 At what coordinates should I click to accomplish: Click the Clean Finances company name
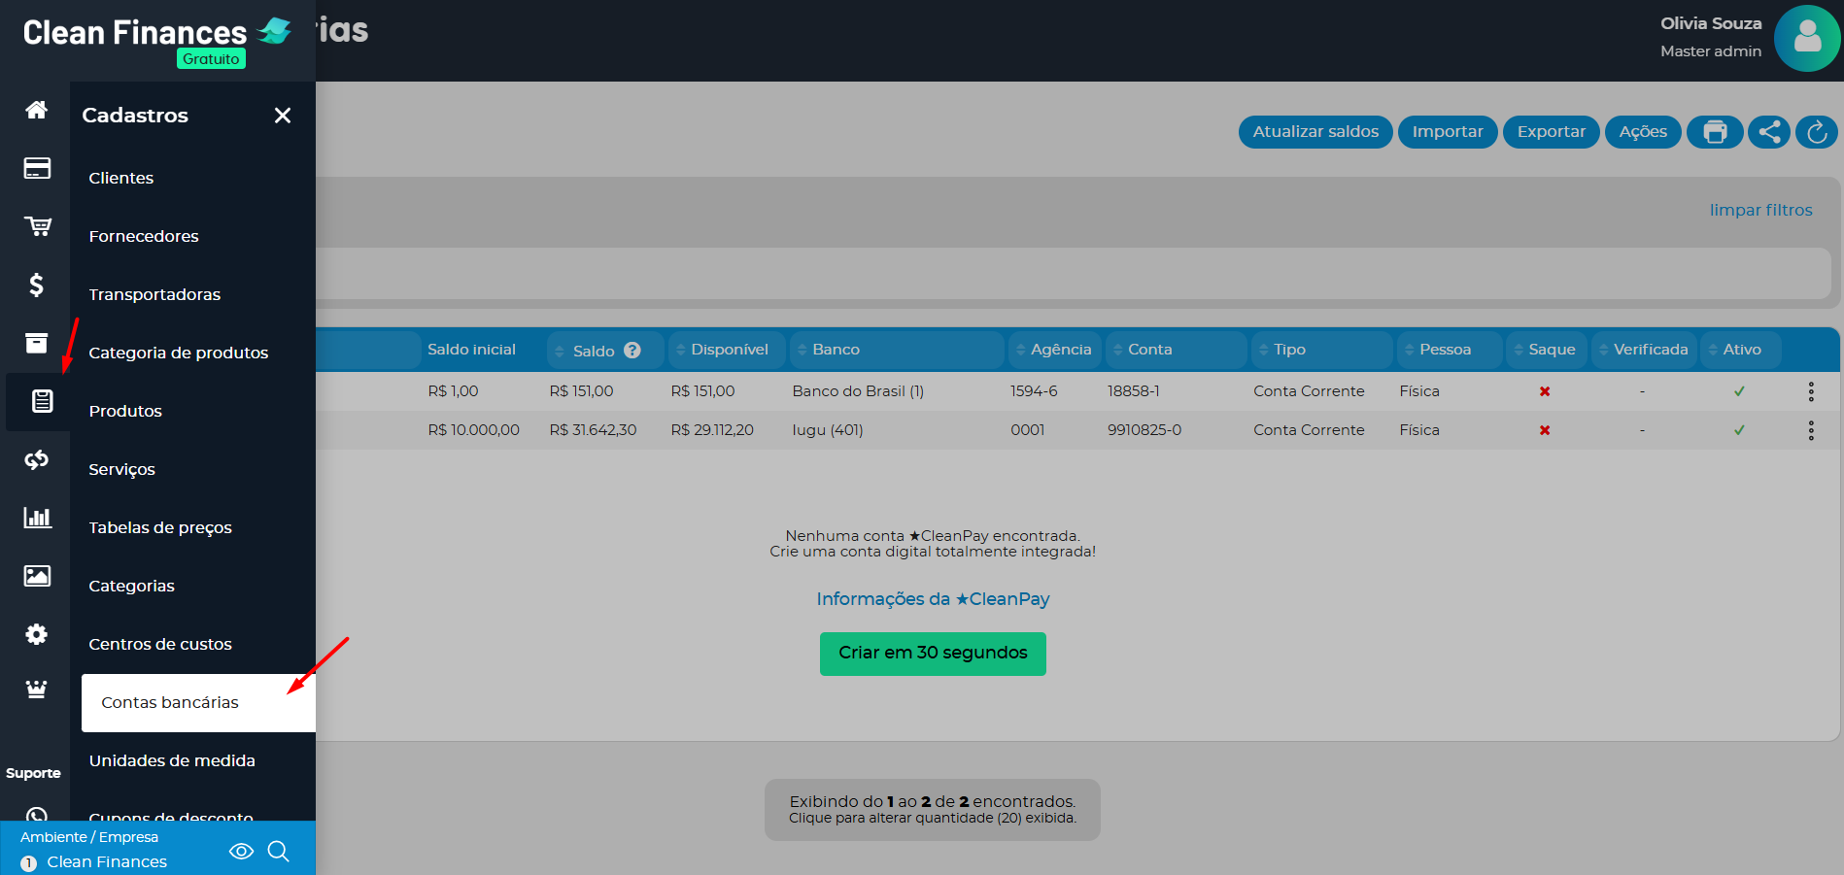(x=107, y=862)
